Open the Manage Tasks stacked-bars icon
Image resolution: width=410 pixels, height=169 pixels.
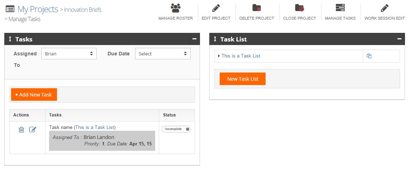340,8
